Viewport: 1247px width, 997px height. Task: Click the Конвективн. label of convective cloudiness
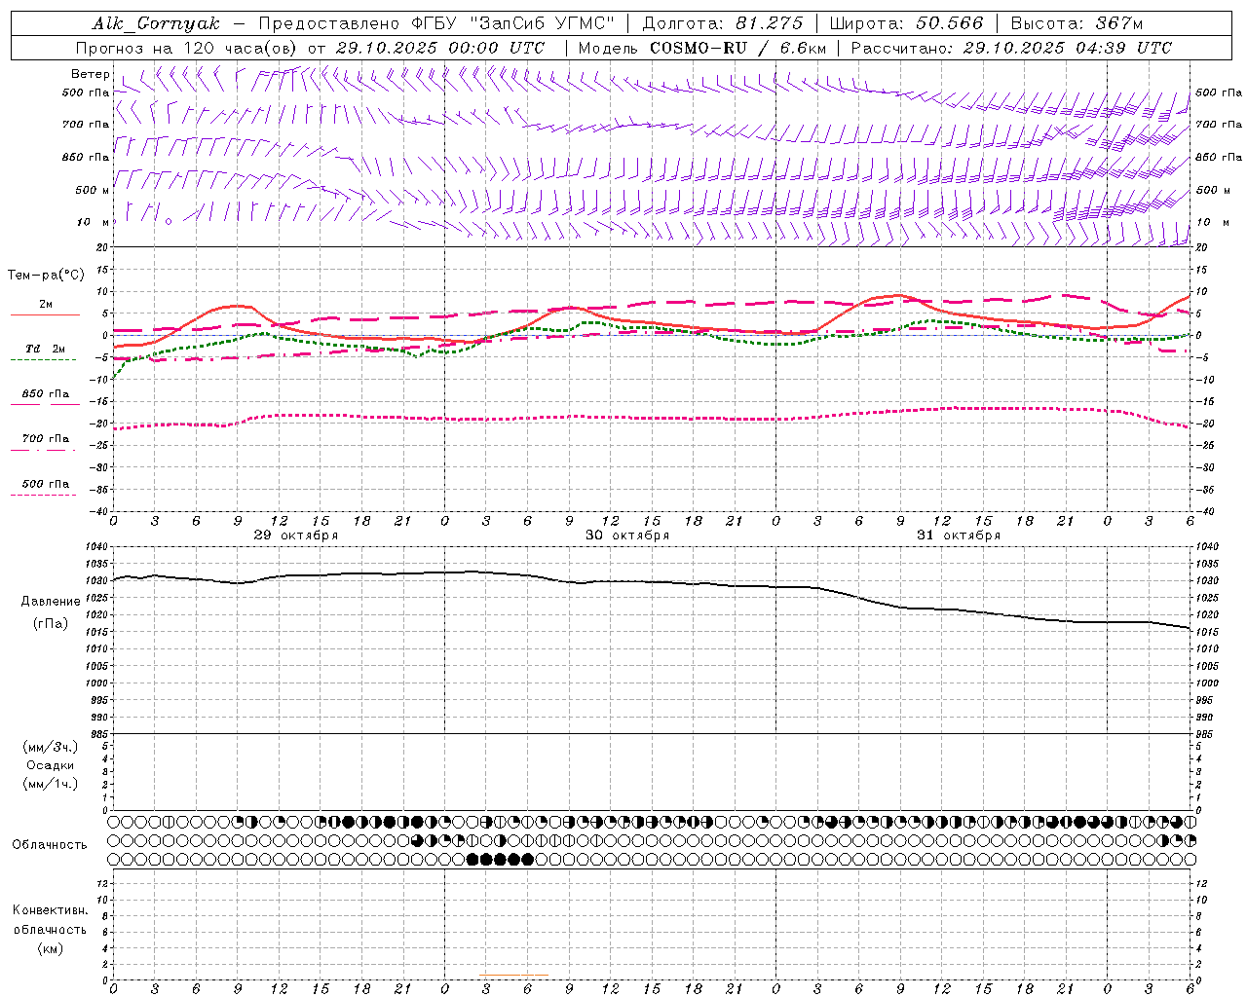pos(50,910)
